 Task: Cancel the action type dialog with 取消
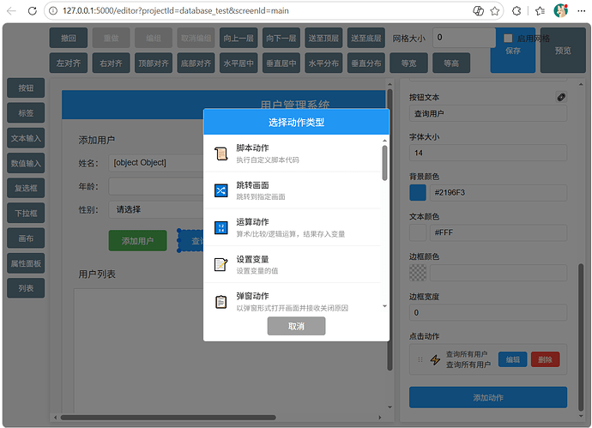point(296,326)
